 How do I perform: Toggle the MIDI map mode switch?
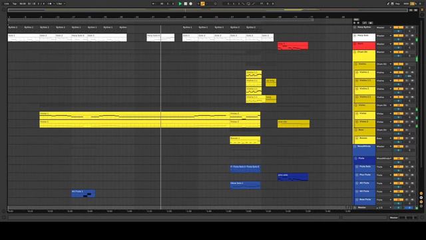coord(407,4)
